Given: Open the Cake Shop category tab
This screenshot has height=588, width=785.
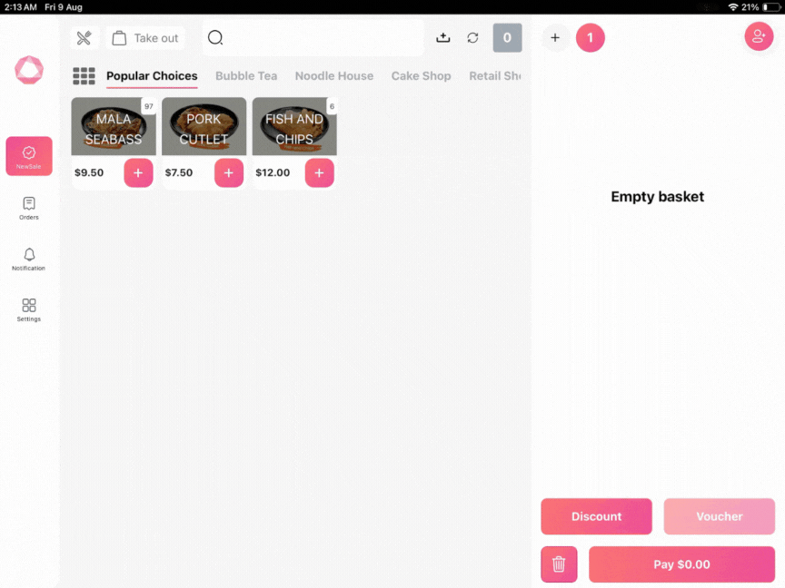Looking at the screenshot, I should [x=421, y=76].
